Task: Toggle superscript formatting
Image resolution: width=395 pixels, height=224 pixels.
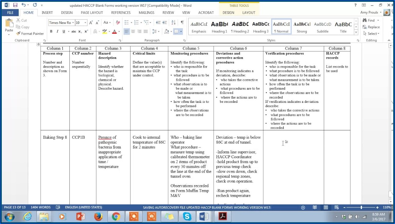Action: (86, 32)
